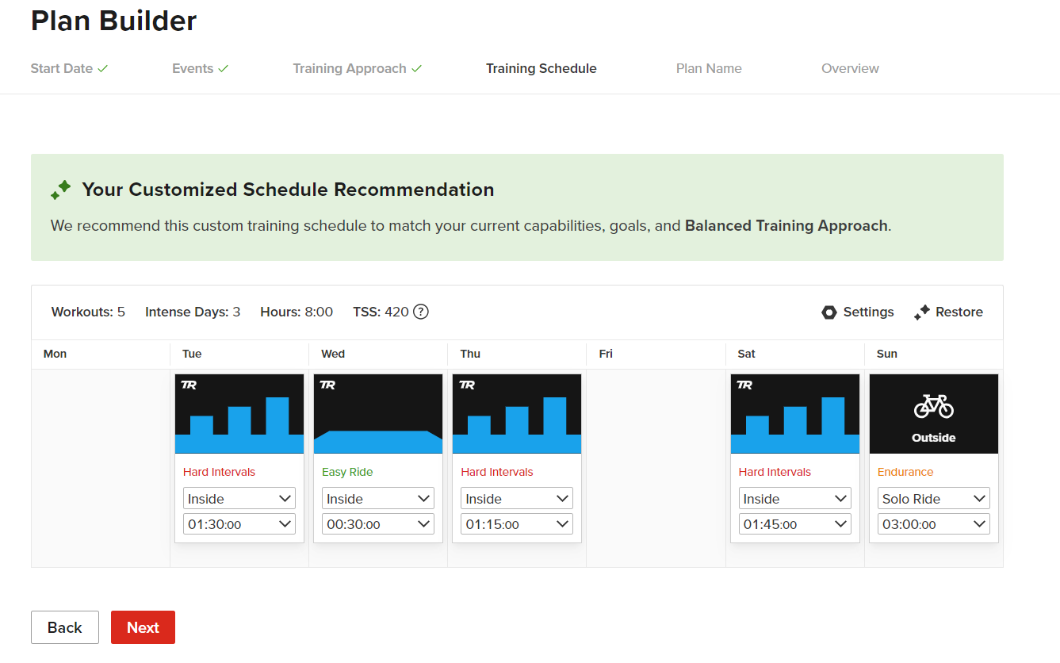Image resolution: width=1060 pixels, height=663 pixels.
Task: Change Saturday's 01:45 duration selector
Action: pos(794,523)
